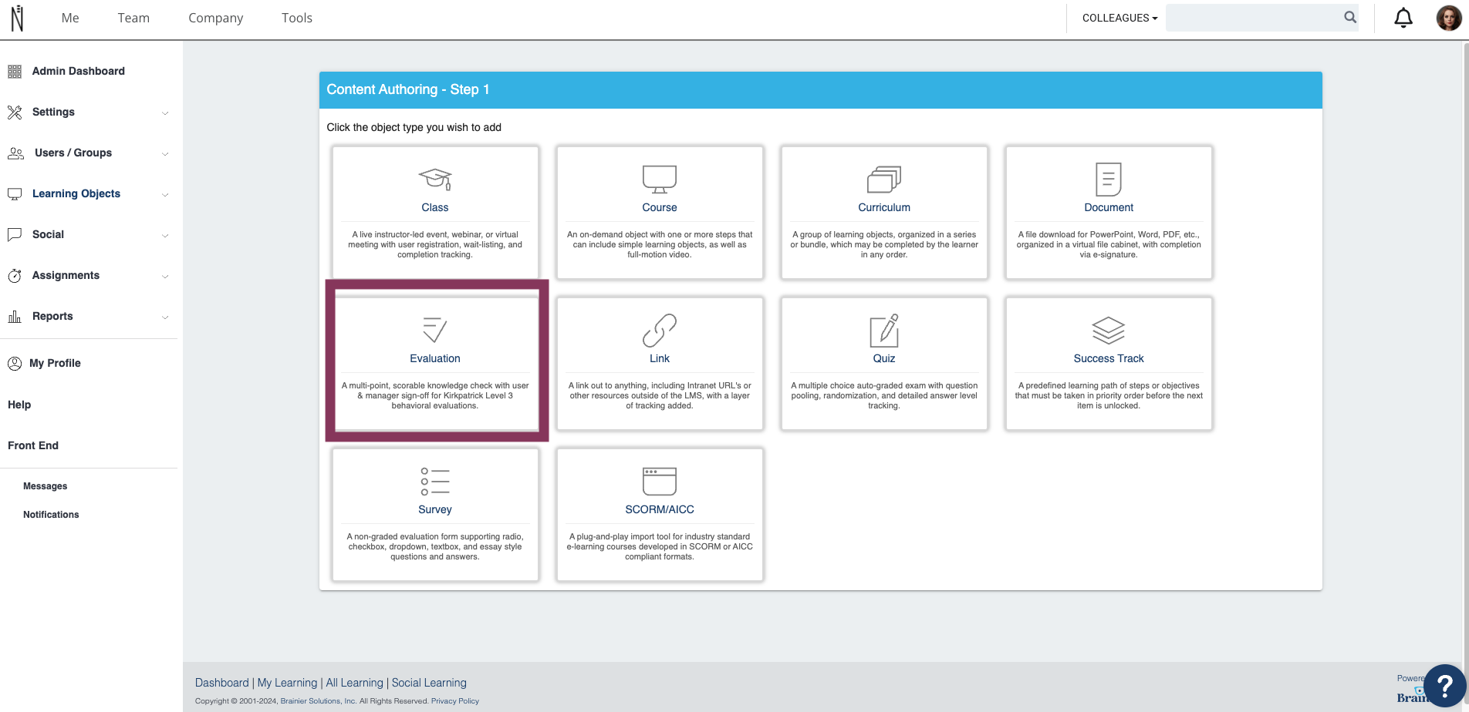Open the user avatar profile menu
1469x712 pixels.
(1448, 18)
